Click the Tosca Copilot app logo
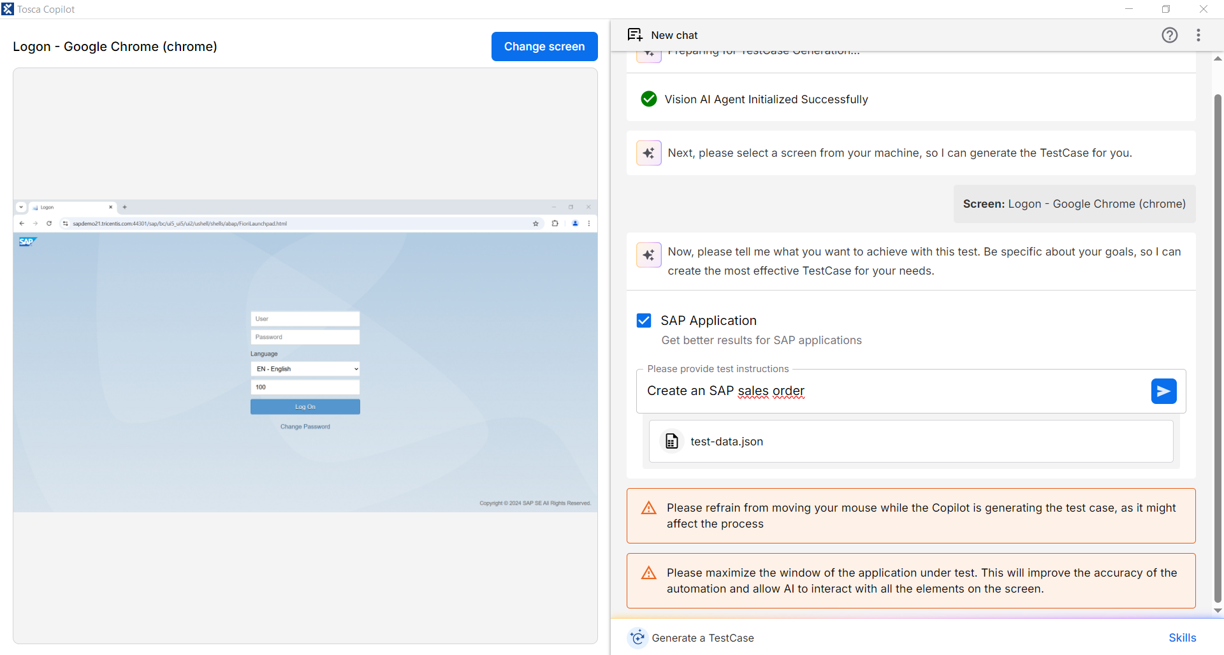Image resolution: width=1224 pixels, height=655 pixels. [8, 9]
